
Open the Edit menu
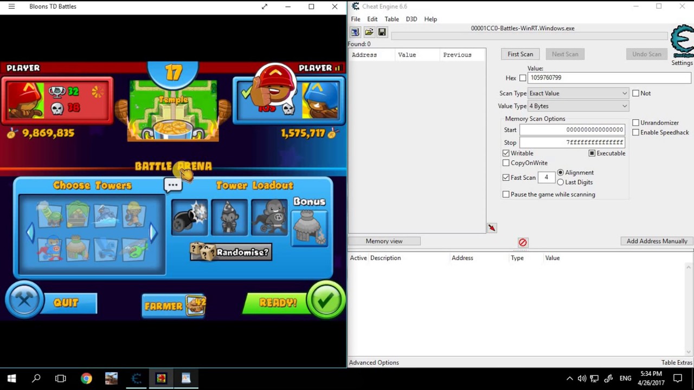372,19
